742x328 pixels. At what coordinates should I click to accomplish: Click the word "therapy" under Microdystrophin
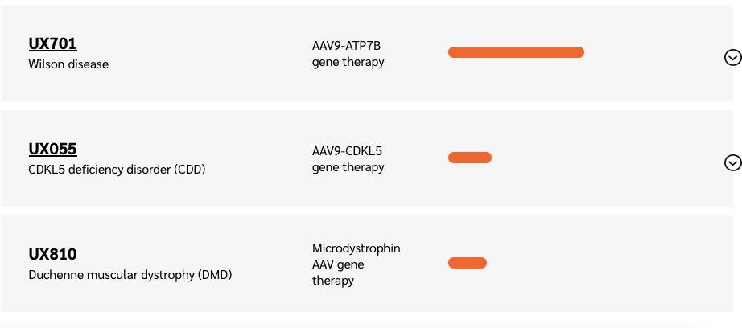(333, 281)
